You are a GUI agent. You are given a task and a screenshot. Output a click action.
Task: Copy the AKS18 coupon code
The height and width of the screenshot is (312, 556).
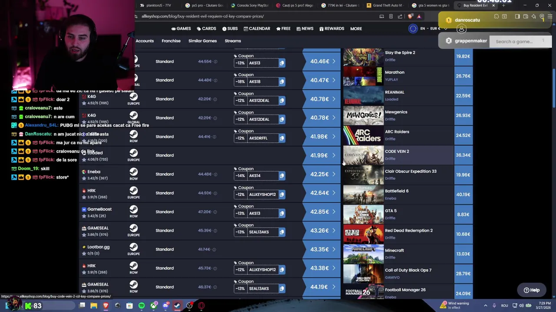click(281, 81)
